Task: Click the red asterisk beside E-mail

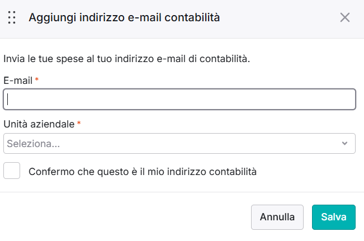Action: [37, 79]
